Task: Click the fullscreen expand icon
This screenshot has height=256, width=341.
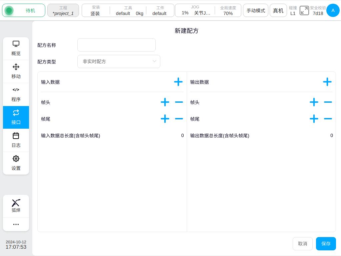Action: (x=304, y=10)
